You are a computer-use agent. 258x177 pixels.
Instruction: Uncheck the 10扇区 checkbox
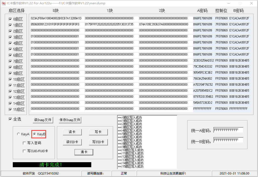point(10,79)
